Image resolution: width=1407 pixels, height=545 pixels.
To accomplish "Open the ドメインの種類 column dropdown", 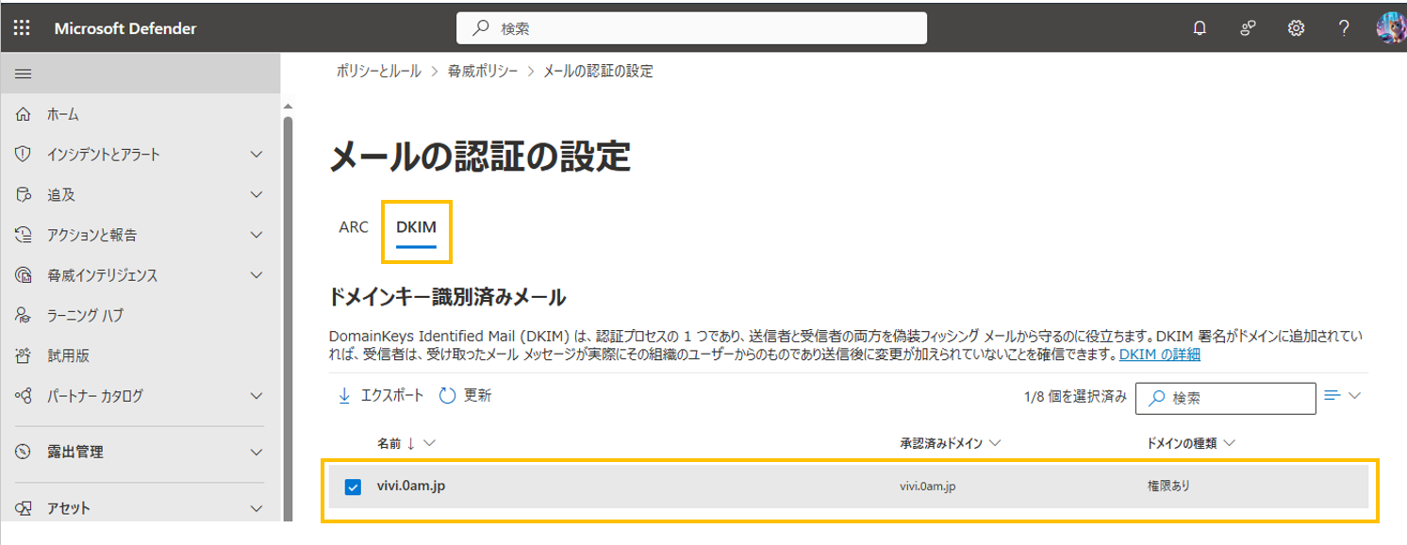I will [1229, 443].
